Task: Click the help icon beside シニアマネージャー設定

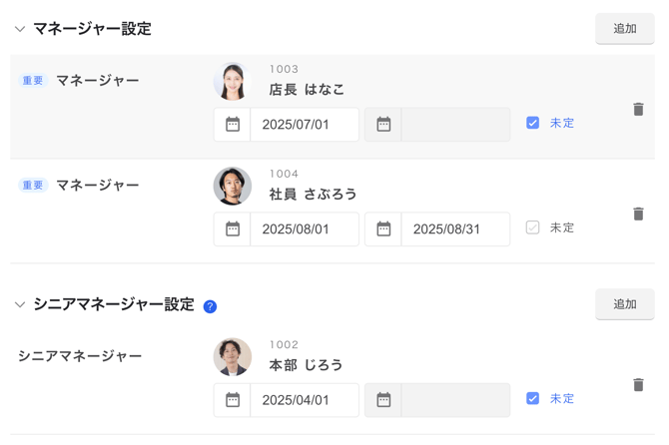Action: (210, 306)
